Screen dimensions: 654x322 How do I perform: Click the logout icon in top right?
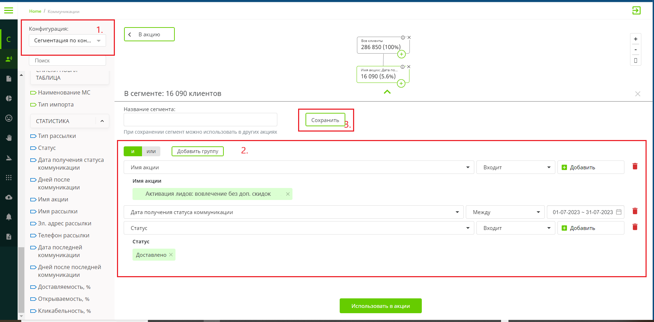click(x=636, y=11)
